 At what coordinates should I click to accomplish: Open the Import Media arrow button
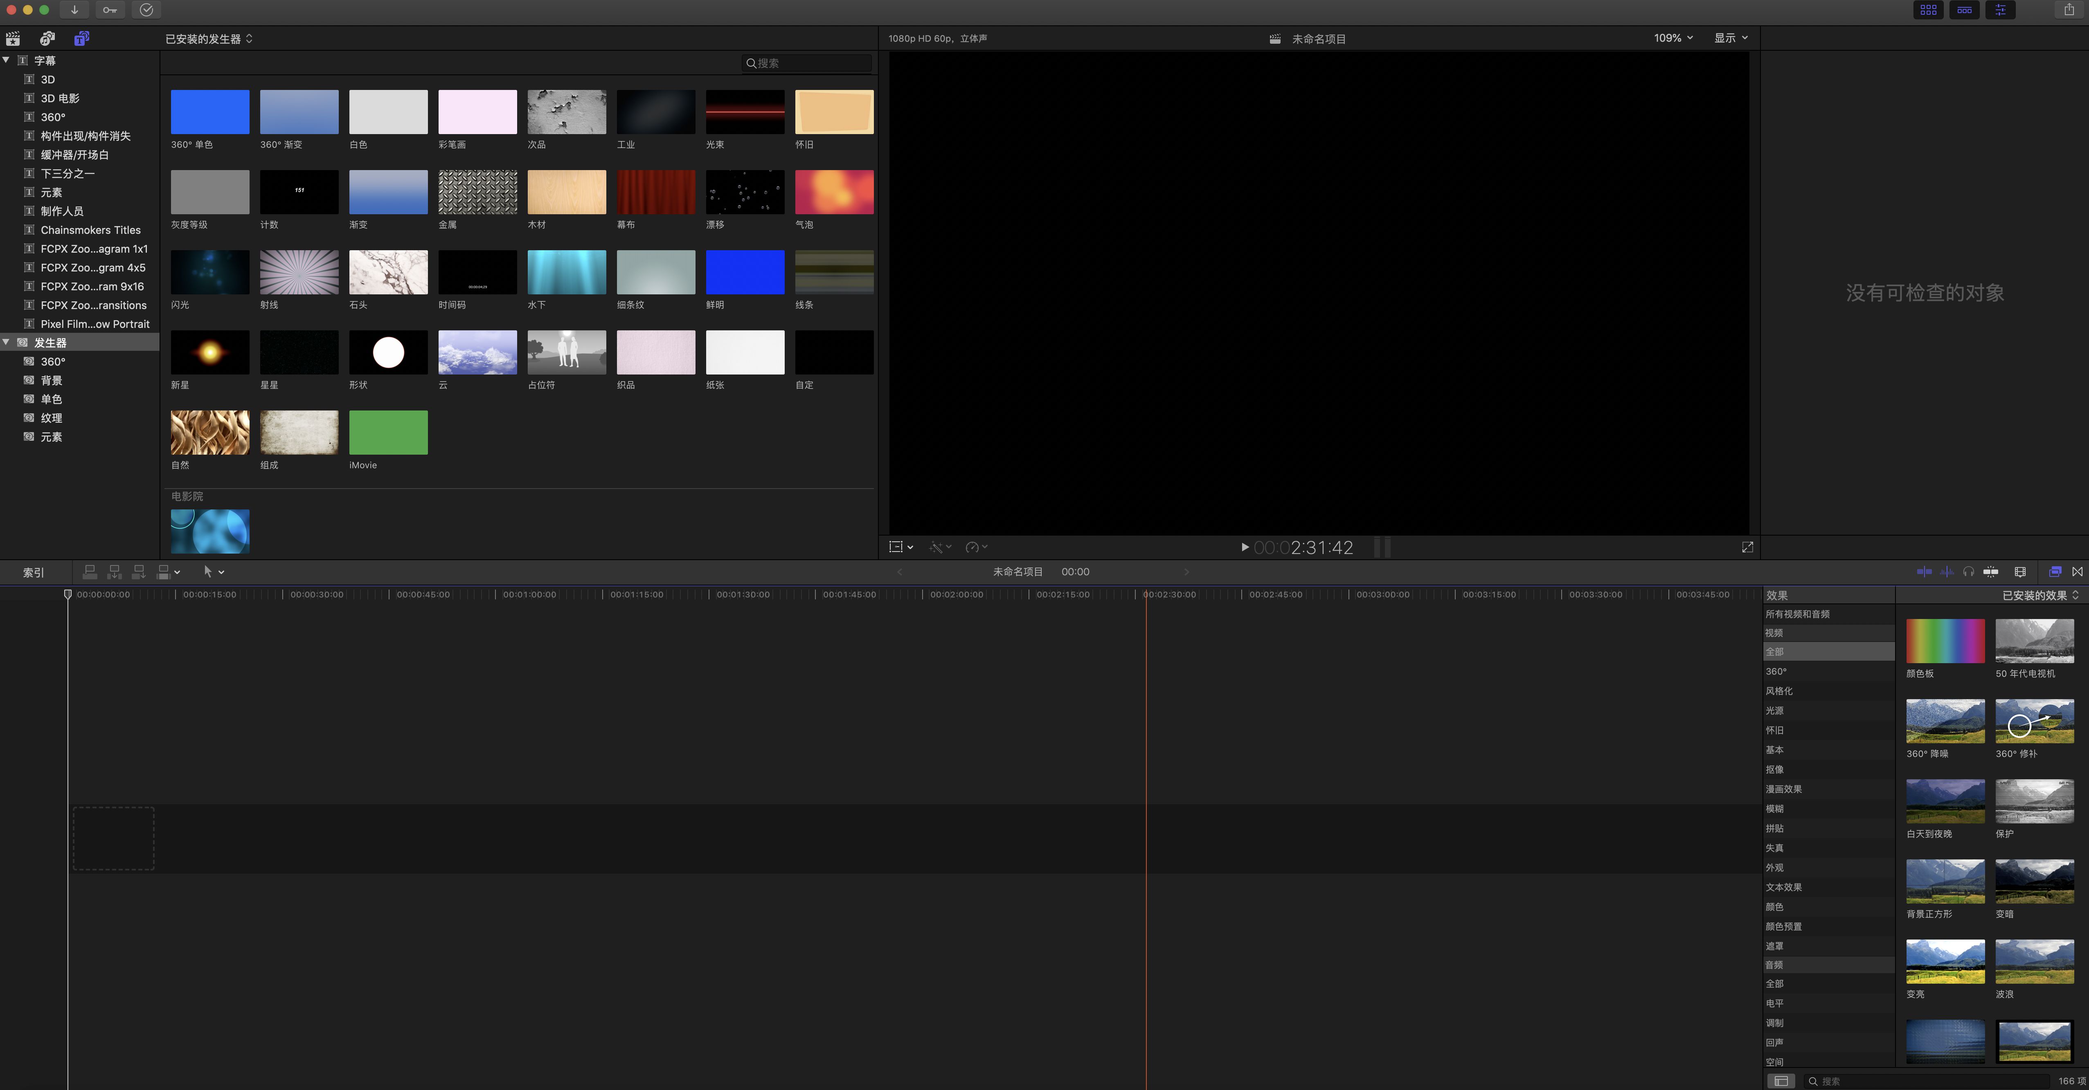click(74, 10)
